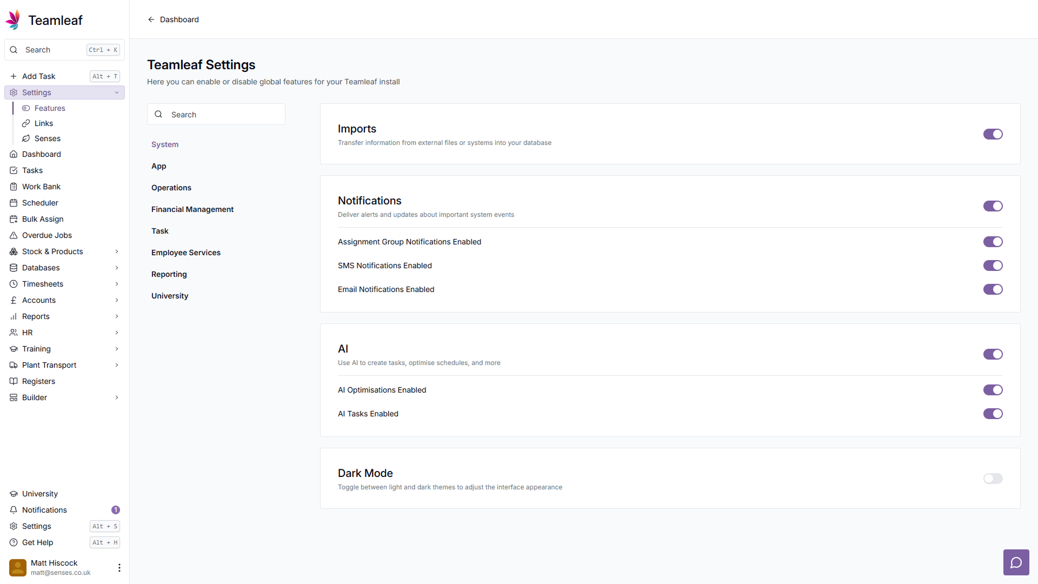Disable SMS Notifications Enabled toggle

coord(993,266)
